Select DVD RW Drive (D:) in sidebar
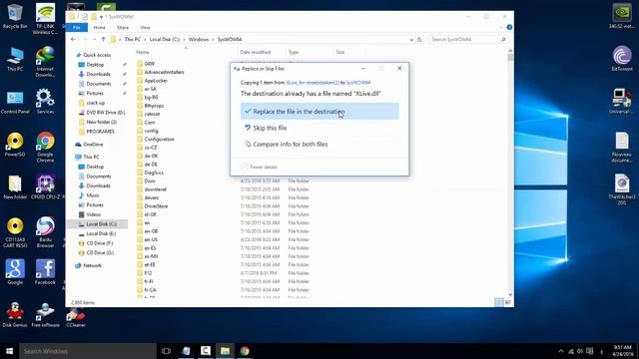This screenshot has height=359, width=639. click(x=102, y=113)
